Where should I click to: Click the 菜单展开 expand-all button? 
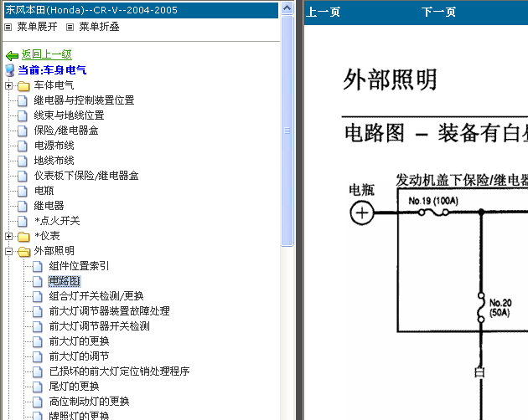click(x=31, y=27)
